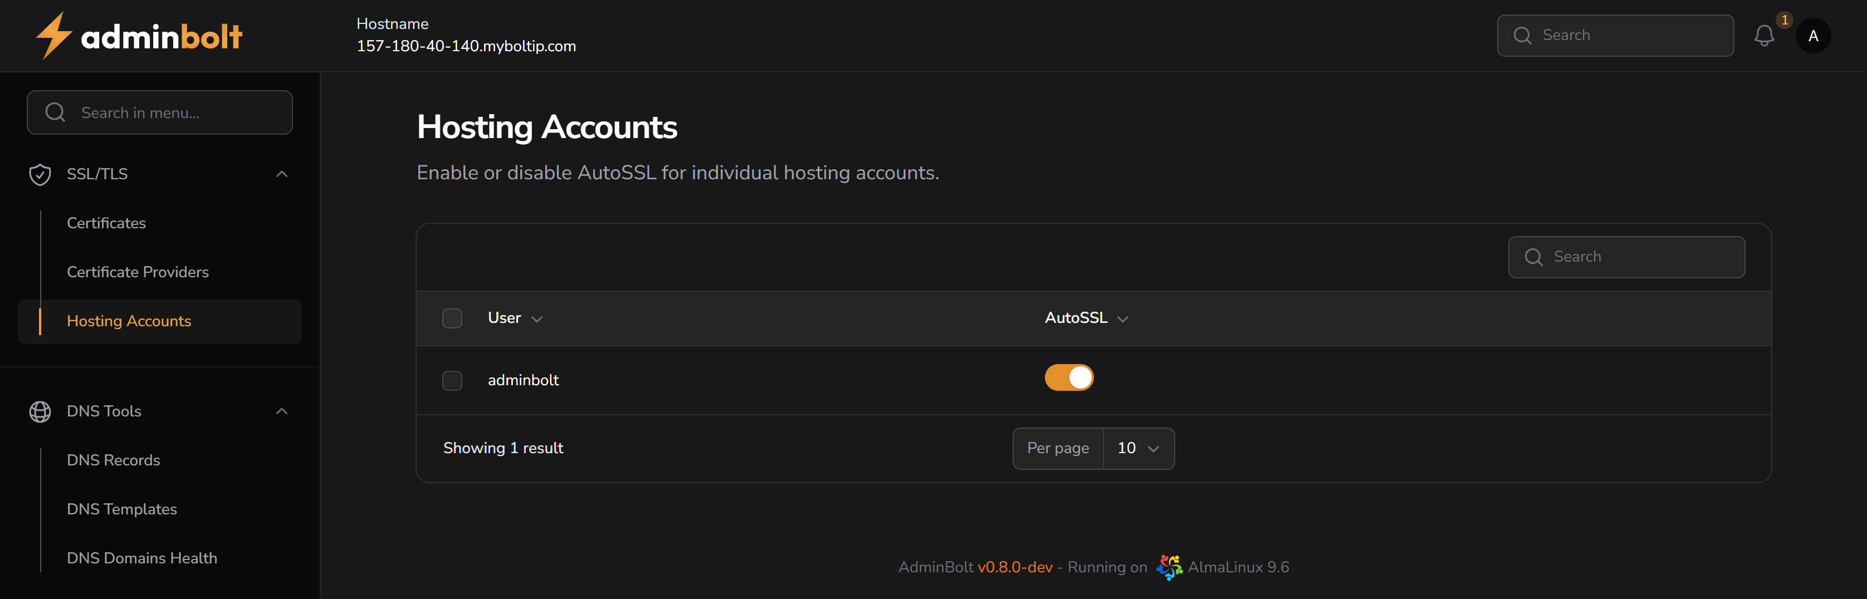Open the per page dropdown showing 10
The image size is (1867, 599).
coord(1138,448)
